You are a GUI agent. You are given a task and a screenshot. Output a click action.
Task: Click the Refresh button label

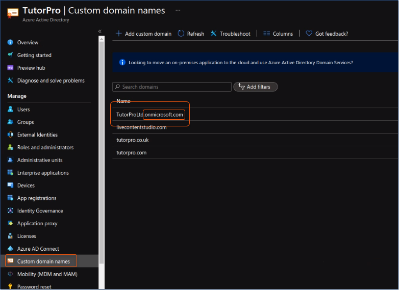[x=196, y=34]
